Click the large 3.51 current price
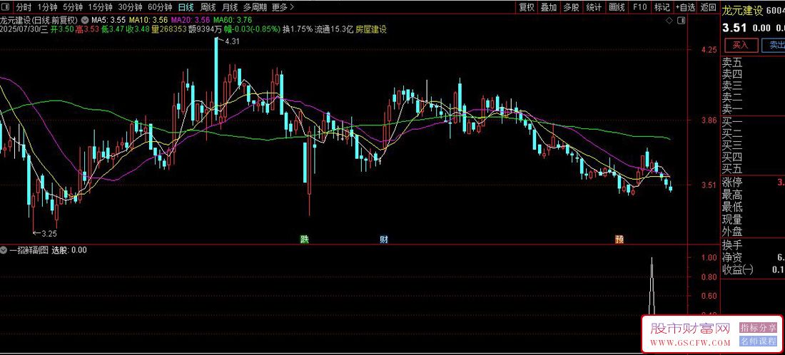The width and height of the screenshot is (785, 355). 734,29
